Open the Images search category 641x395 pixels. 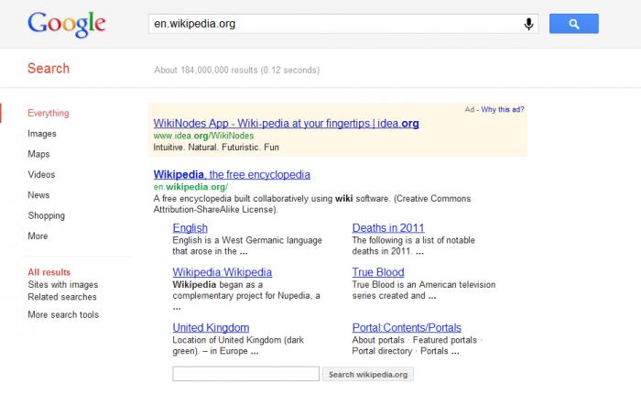pyautogui.click(x=42, y=134)
